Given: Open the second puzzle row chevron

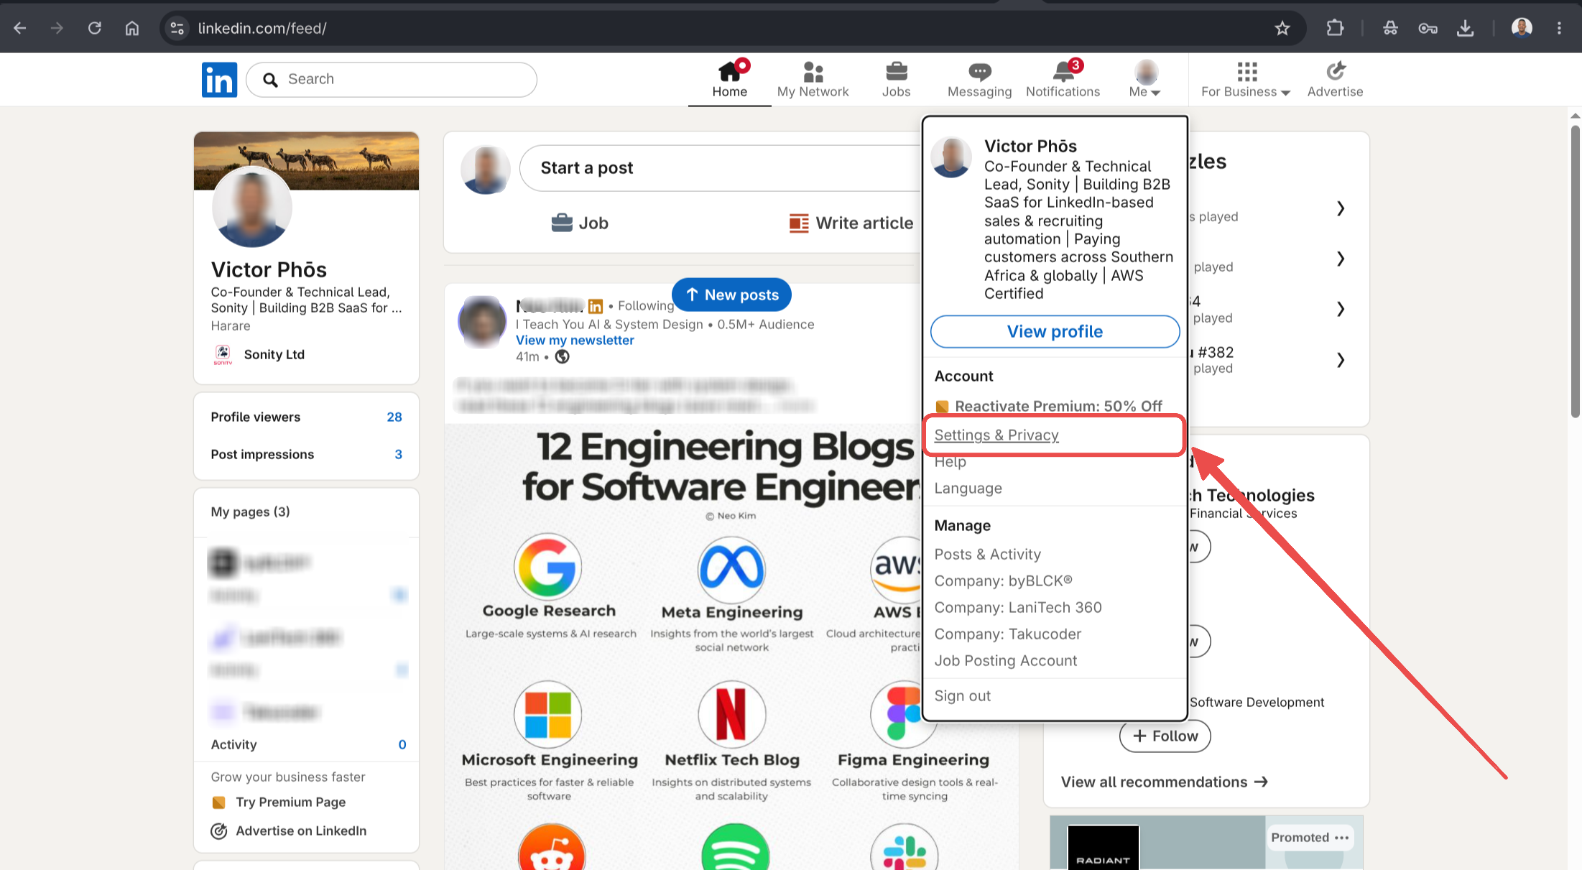Looking at the screenshot, I should tap(1341, 259).
